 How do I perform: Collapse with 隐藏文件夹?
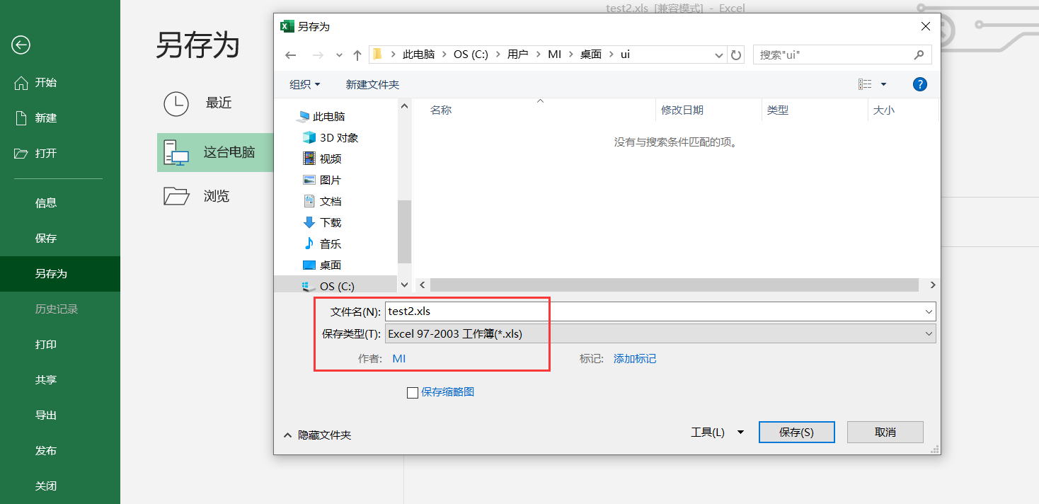point(317,435)
